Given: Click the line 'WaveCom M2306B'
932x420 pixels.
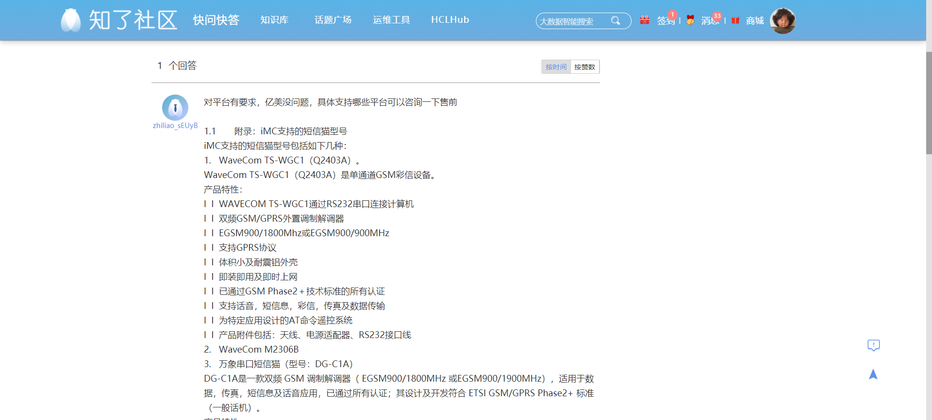Looking at the screenshot, I should click(259, 350).
